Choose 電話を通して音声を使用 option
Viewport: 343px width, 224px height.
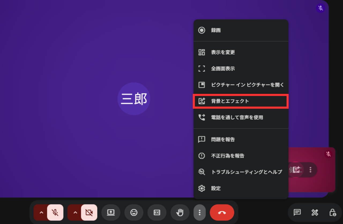click(241, 117)
